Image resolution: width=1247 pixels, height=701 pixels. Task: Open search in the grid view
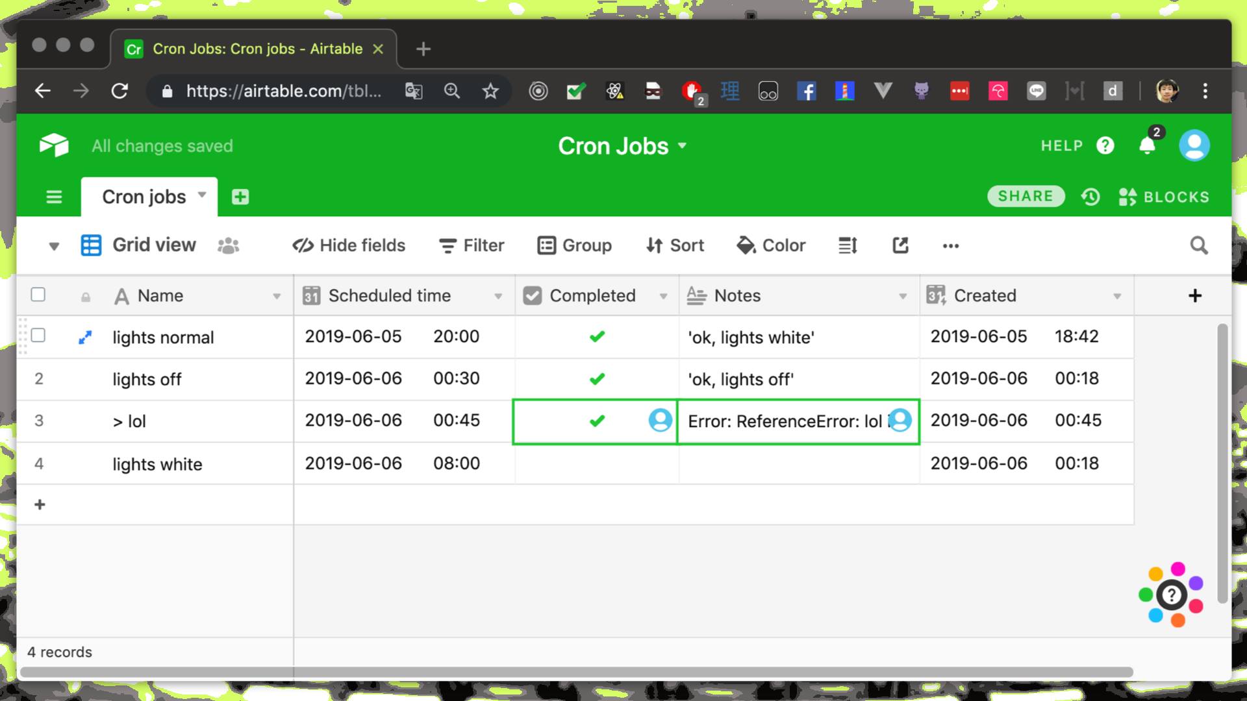coord(1198,245)
